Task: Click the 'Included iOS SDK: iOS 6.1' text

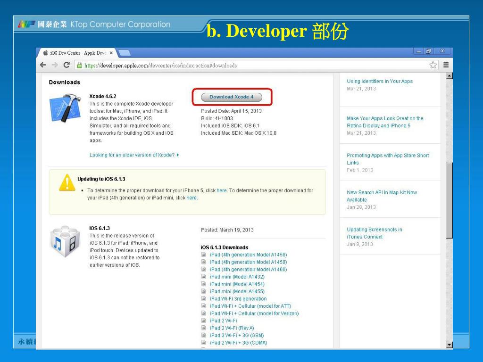Action: (230, 126)
